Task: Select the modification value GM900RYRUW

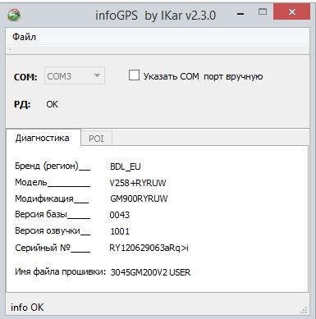Action: pos(139,198)
